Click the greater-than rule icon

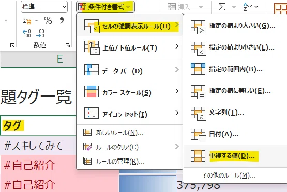[199, 27]
